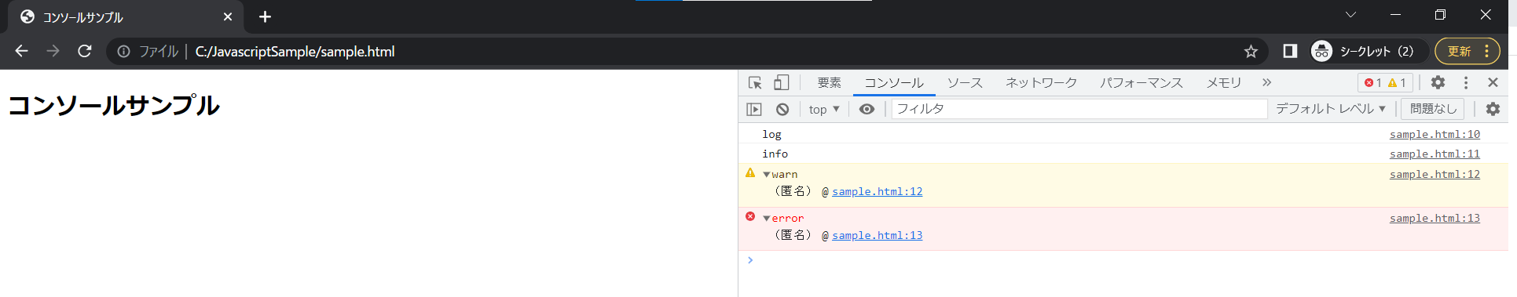The width and height of the screenshot is (1517, 297).
Task: Go back in browser history
Action: pos(21,51)
